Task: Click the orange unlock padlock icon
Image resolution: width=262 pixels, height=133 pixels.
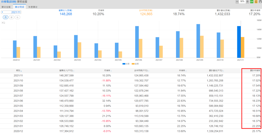Action: 256,2
